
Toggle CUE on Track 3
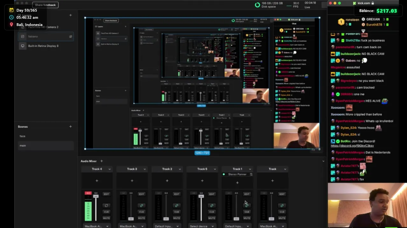tap(141, 212)
